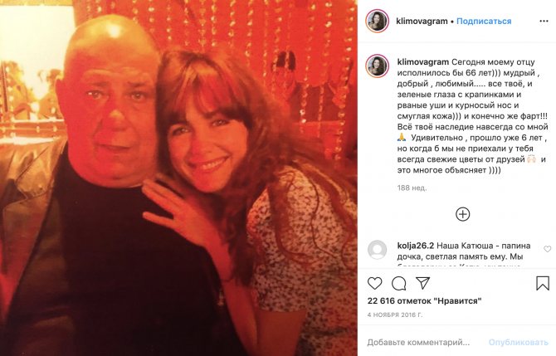Save the post with the bookmark icon

(543, 284)
